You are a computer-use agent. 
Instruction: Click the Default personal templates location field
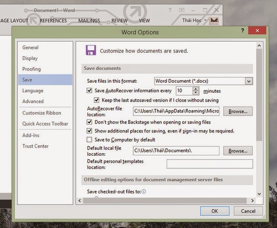[x=209, y=164]
